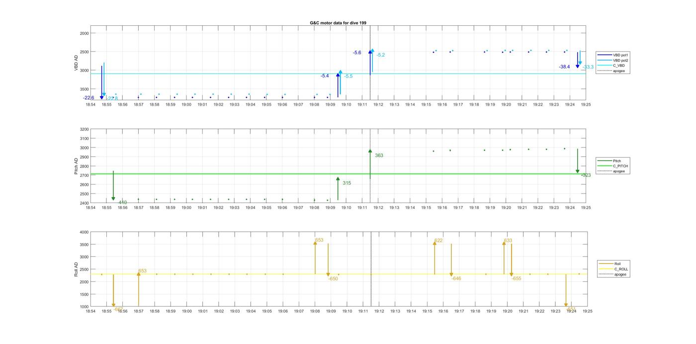Viewport: 696px width, 344px height.
Task: Click the '19:00' x-tick of the Pitch plot
Action: [186, 208]
